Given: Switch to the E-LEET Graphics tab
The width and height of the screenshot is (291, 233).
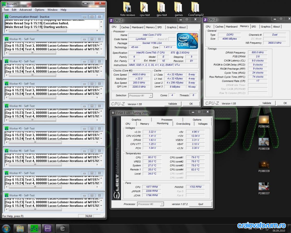Looking at the screenshot, I should point(136,120).
